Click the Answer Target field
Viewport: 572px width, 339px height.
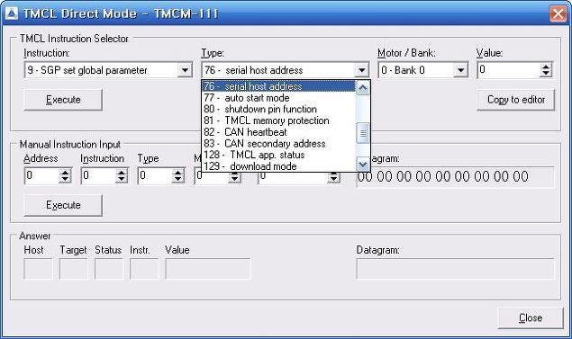point(73,269)
